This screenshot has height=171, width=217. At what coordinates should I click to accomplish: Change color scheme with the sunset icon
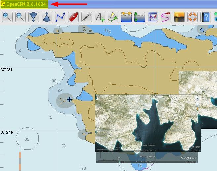(x=179, y=17)
